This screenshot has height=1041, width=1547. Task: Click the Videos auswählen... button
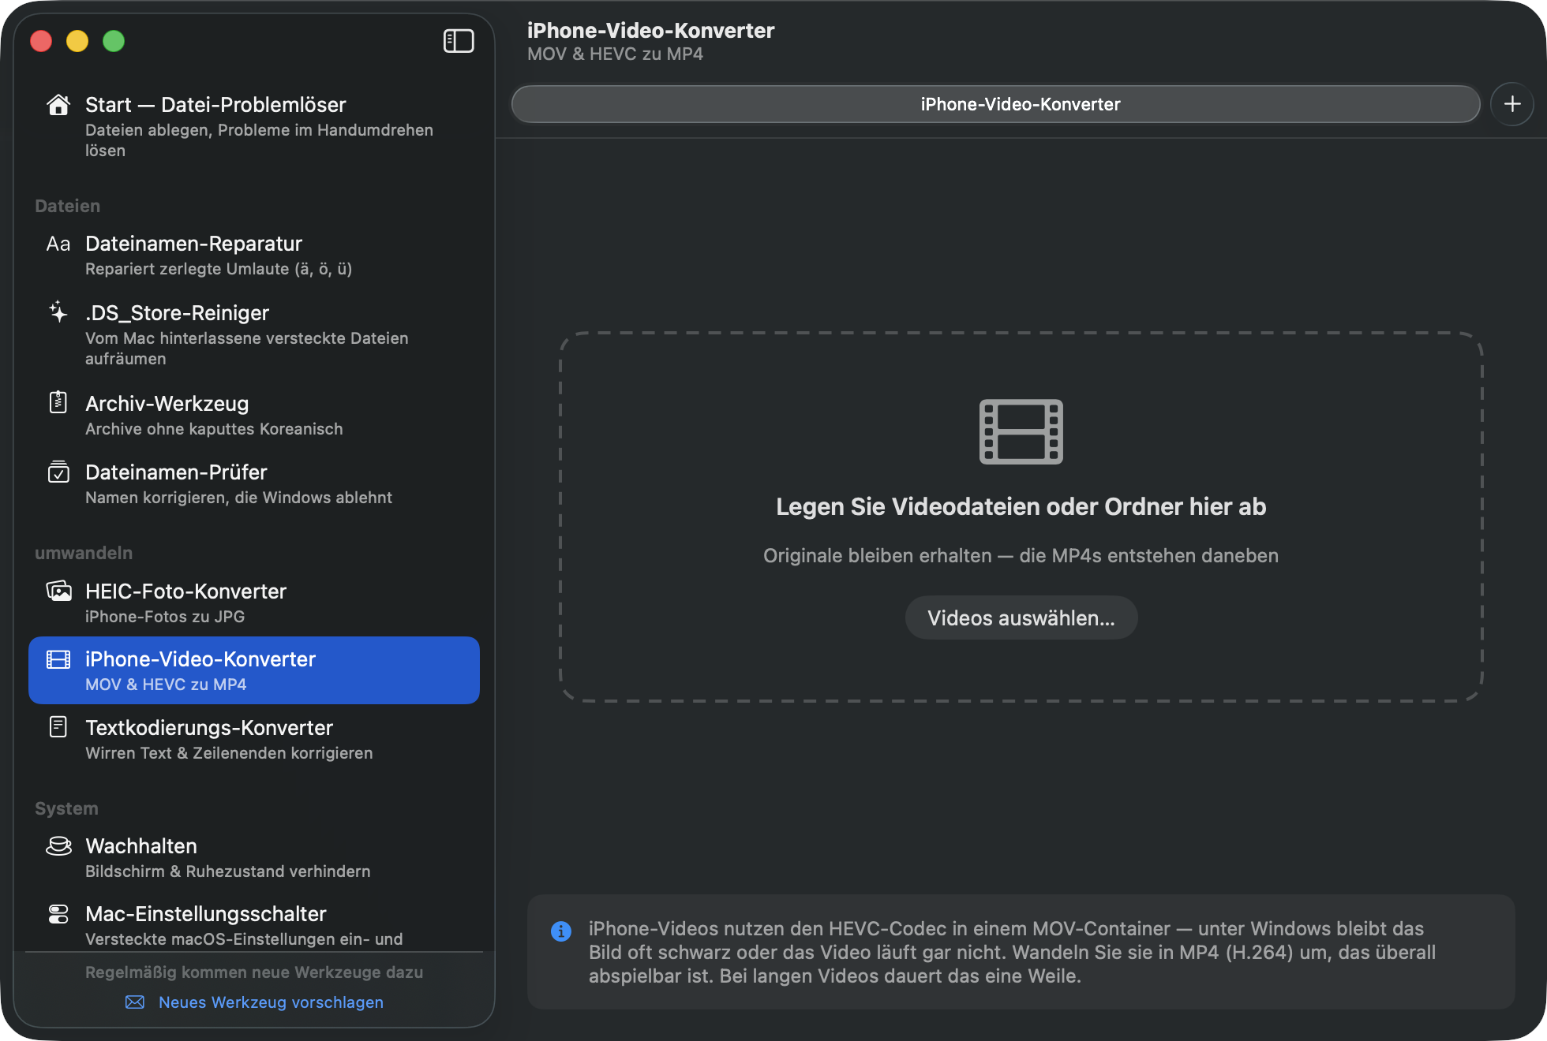[1021, 618]
